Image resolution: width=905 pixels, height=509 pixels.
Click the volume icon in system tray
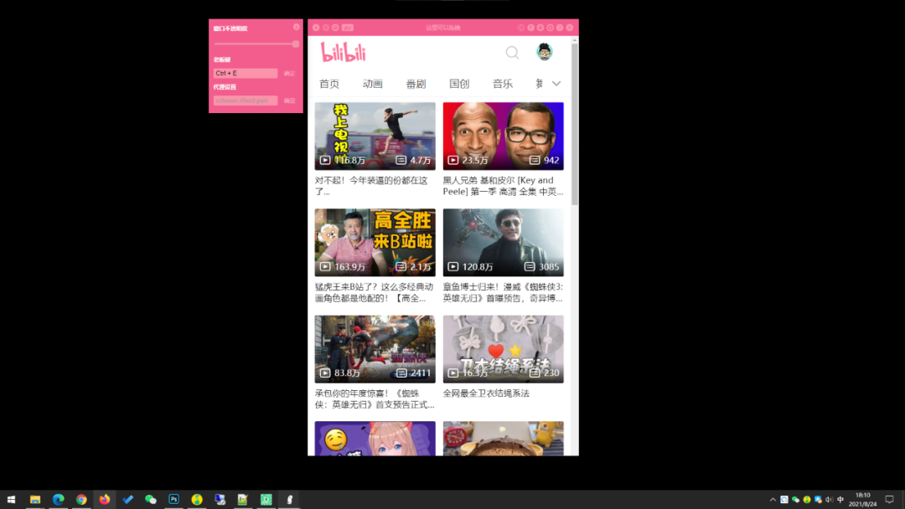(830, 499)
